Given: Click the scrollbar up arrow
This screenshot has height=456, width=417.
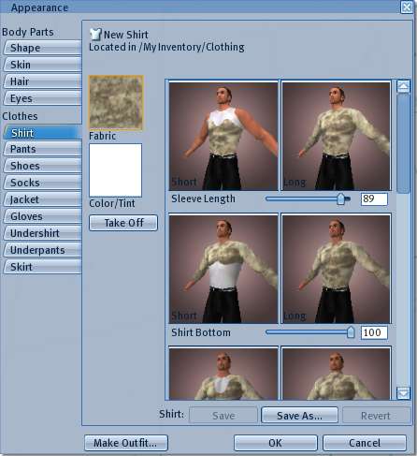Looking at the screenshot, I should pos(403,86).
